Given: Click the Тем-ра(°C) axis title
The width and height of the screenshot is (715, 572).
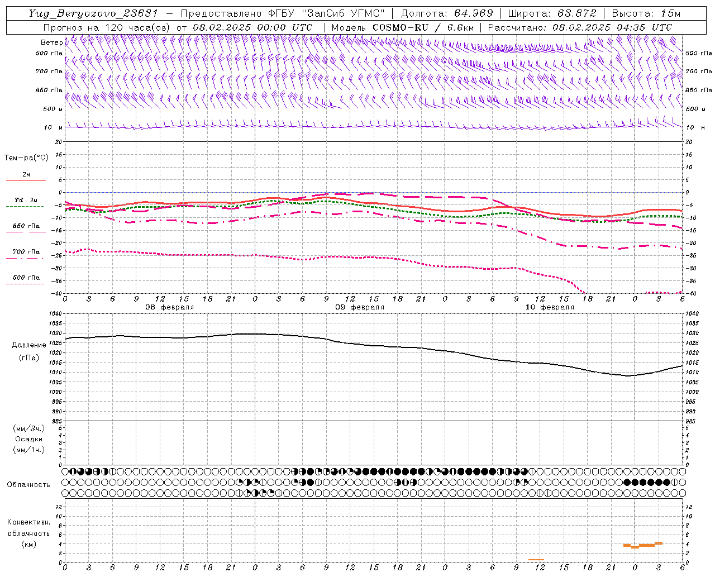Looking at the screenshot, I should [26, 158].
